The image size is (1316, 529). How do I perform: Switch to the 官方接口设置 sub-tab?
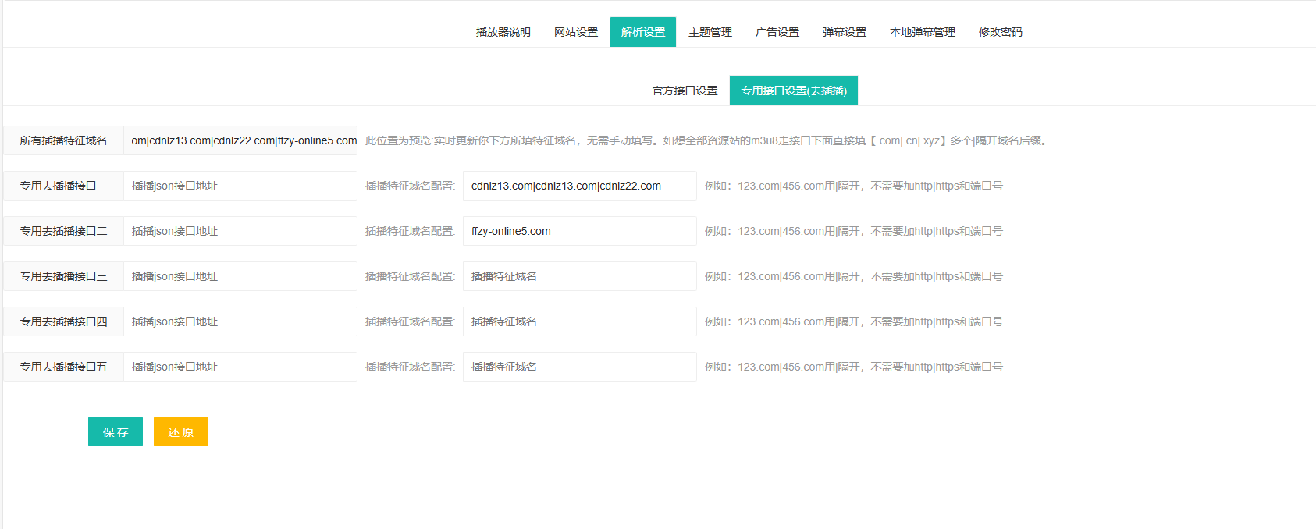[685, 91]
